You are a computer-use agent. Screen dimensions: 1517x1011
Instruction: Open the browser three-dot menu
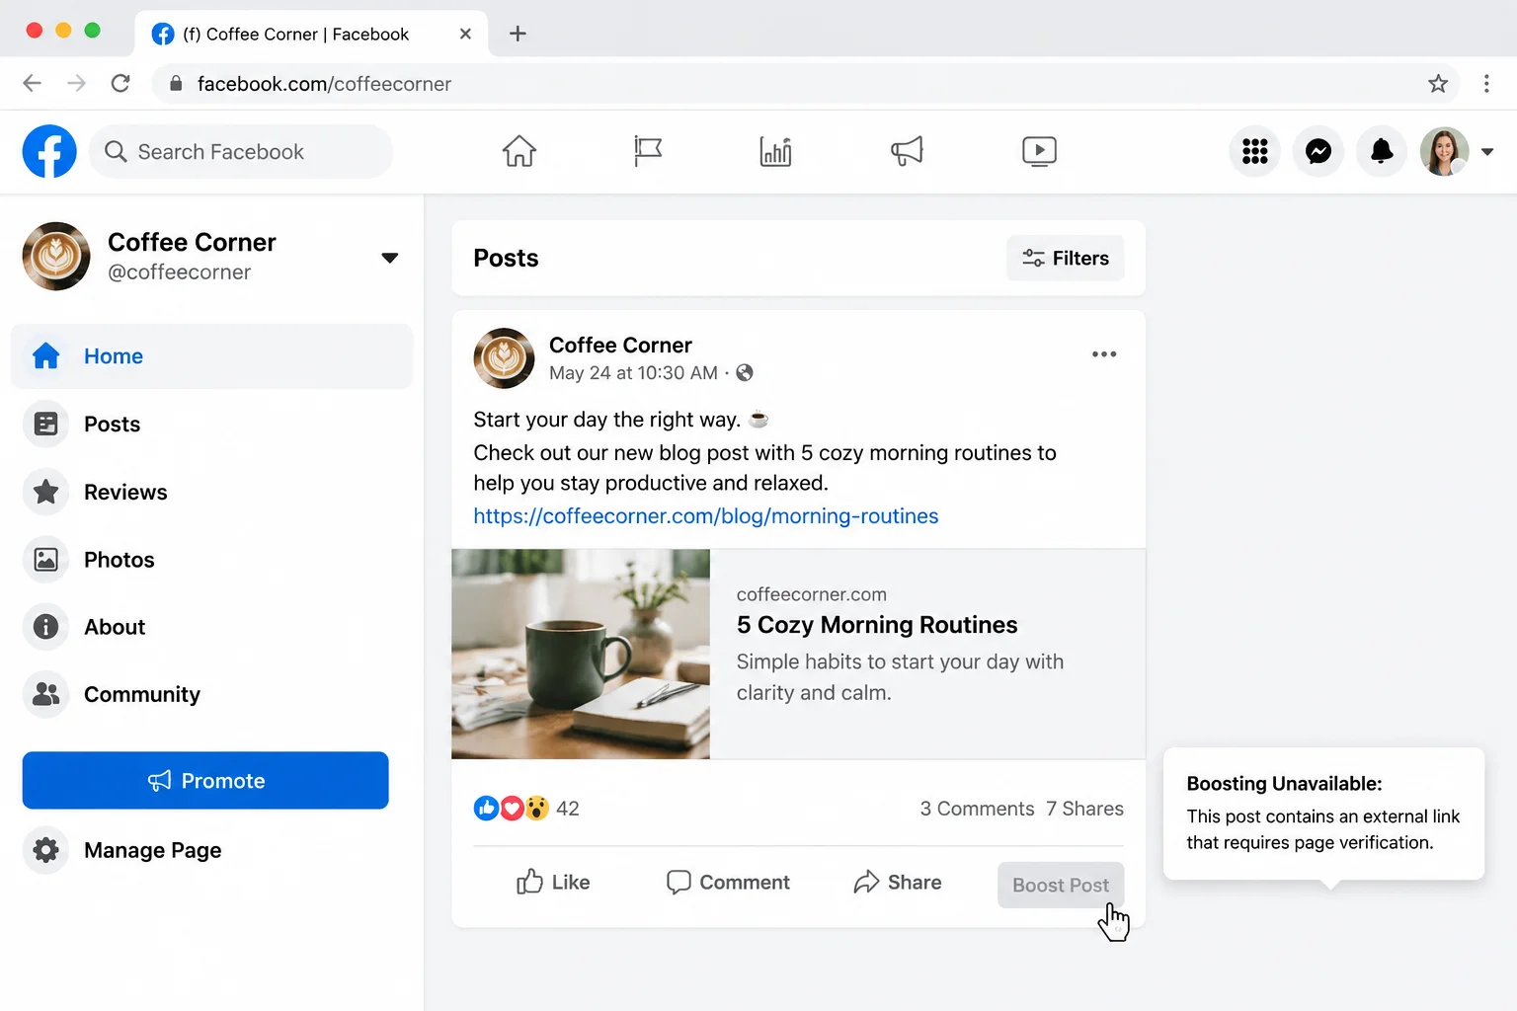pos(1486,84)
